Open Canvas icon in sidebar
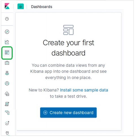The width and height of the screenshot is (135, 137). [x=7, y=63]
